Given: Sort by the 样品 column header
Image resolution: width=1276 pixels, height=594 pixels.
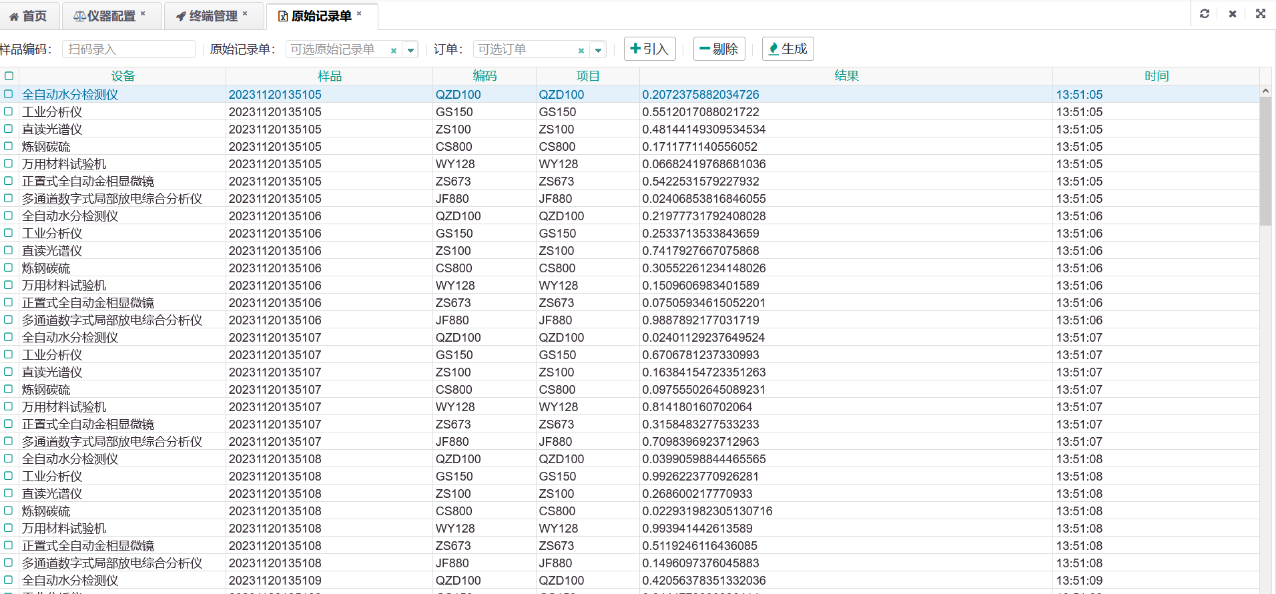Looking at the screenshot, I should (330, 76).
